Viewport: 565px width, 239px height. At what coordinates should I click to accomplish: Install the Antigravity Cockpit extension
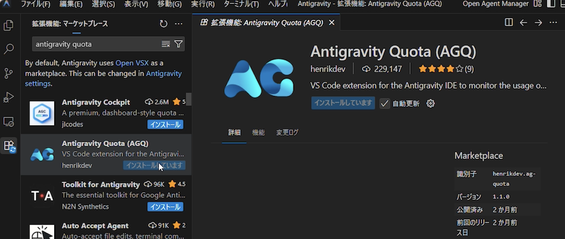pyautogui.click(x=165, y=124)
